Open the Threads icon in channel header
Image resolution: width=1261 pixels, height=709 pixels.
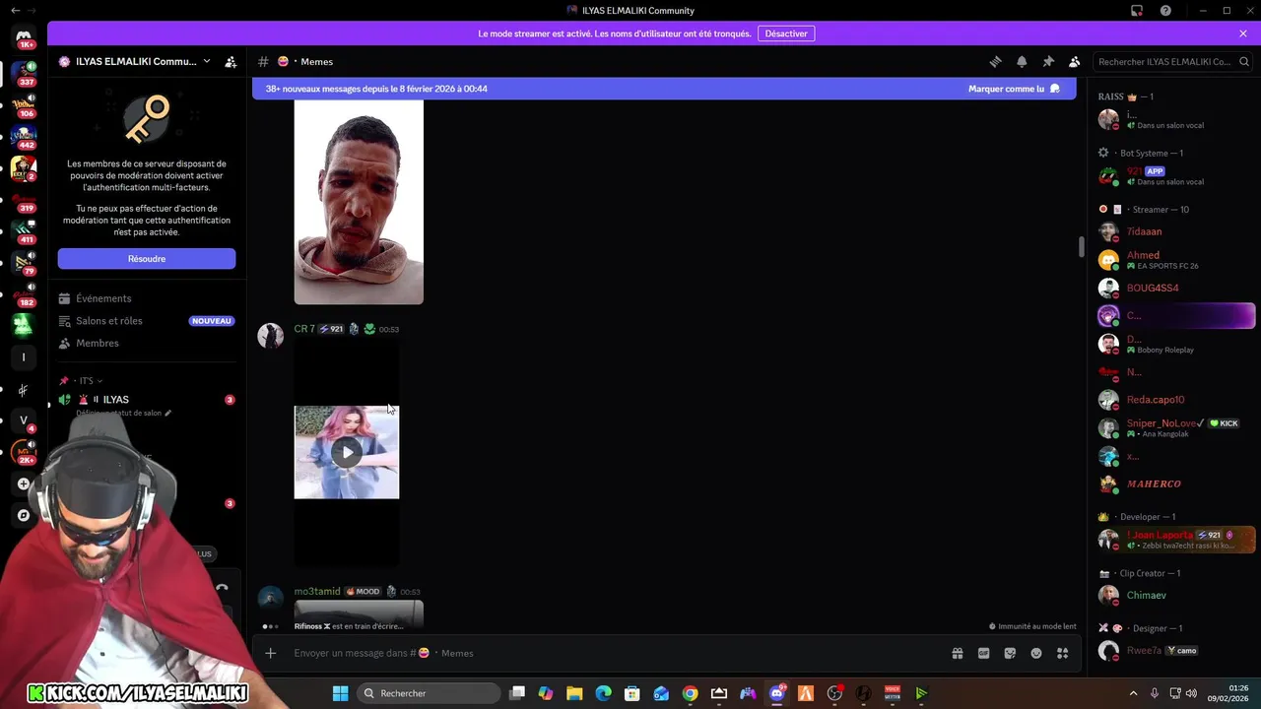click(x=995, y=61)
